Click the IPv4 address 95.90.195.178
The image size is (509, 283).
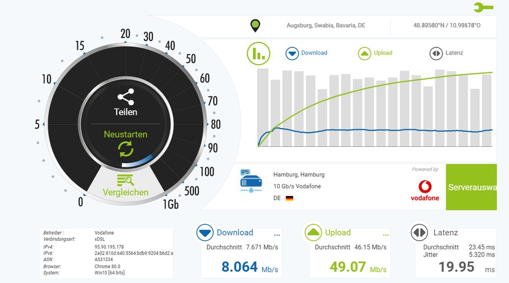109,247
